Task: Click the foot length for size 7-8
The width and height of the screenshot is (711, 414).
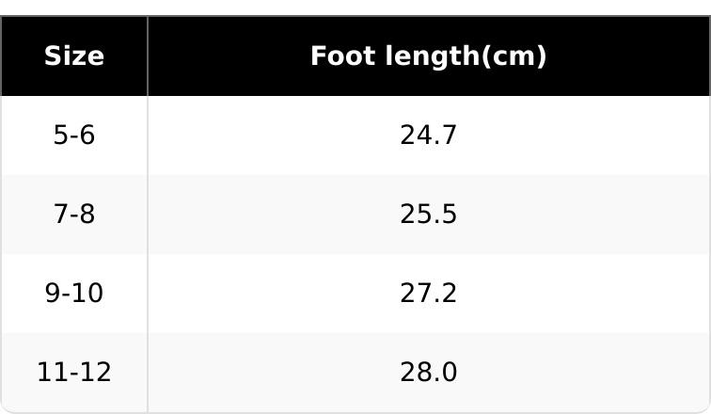Action: (x=428, y=215)
